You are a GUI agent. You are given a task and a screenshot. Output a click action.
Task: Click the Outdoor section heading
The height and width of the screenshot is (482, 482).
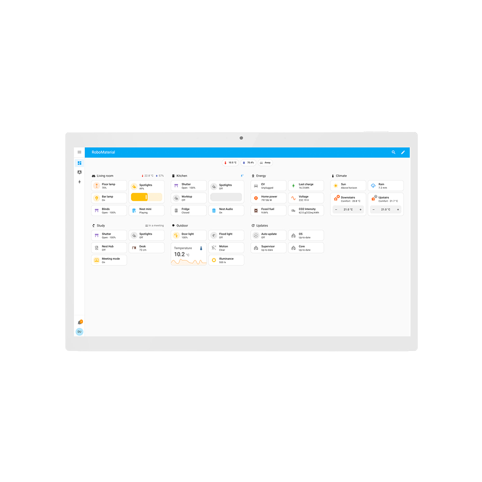pos(182,226)
